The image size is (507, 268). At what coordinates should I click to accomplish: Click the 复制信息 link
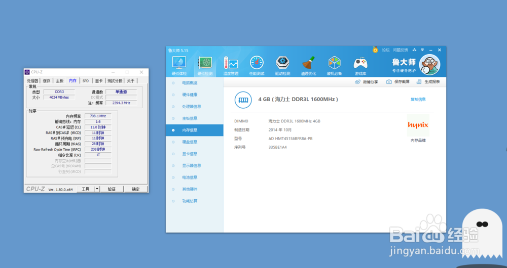418,99
